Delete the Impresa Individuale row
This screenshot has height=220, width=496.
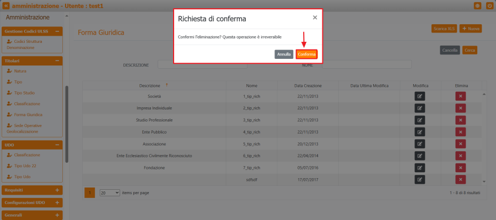click(461, 108)
